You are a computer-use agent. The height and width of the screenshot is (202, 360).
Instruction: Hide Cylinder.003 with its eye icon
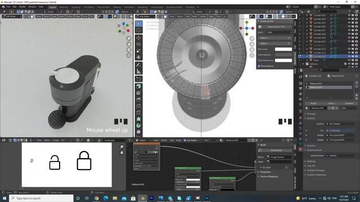click(349, 15)
